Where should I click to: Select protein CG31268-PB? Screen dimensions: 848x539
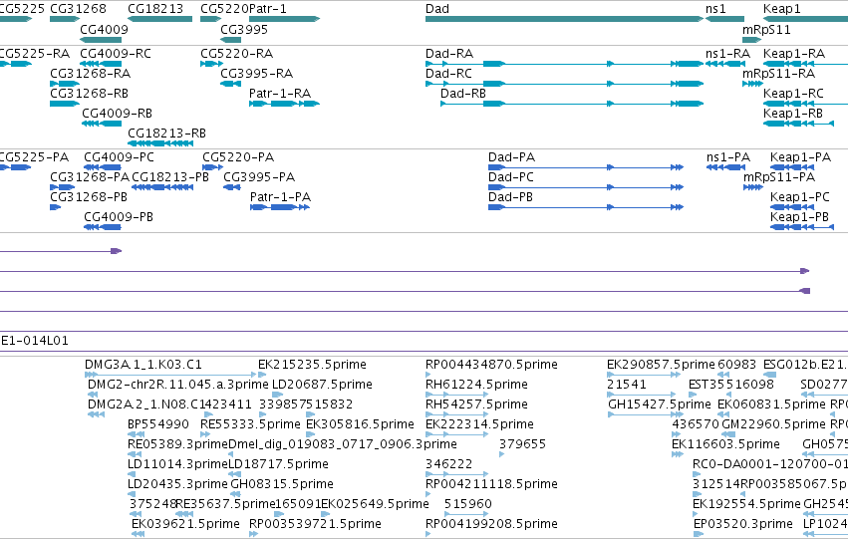coord(55,207)
